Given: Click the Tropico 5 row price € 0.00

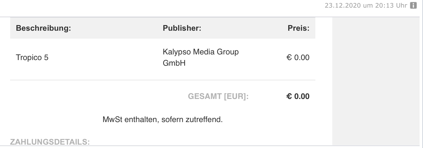Looking at the screenshot, I should [x=298, y=58].
